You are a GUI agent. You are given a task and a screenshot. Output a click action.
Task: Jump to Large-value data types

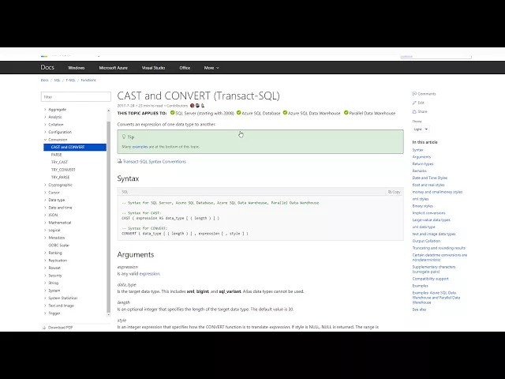[432, 220]
